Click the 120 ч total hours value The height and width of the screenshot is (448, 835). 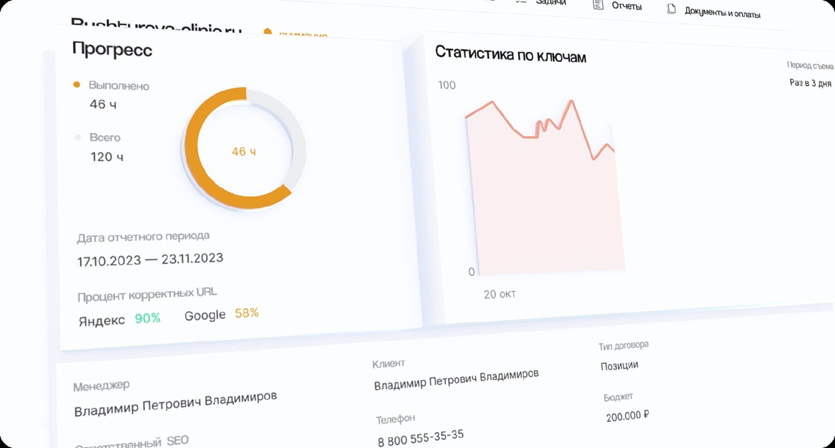(107, 156)
